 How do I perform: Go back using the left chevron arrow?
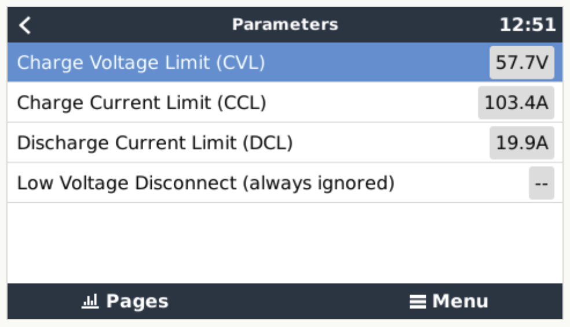point(25,25)
